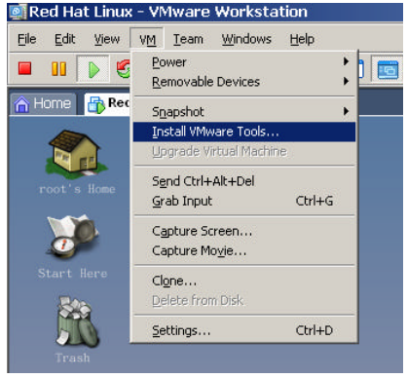Choose Capture Movie menu entry
Image resolution: width=407 pixels, height=378 pixels.
244,250
